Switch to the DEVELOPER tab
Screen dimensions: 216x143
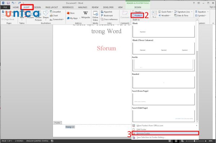click(x=108, y=7)
